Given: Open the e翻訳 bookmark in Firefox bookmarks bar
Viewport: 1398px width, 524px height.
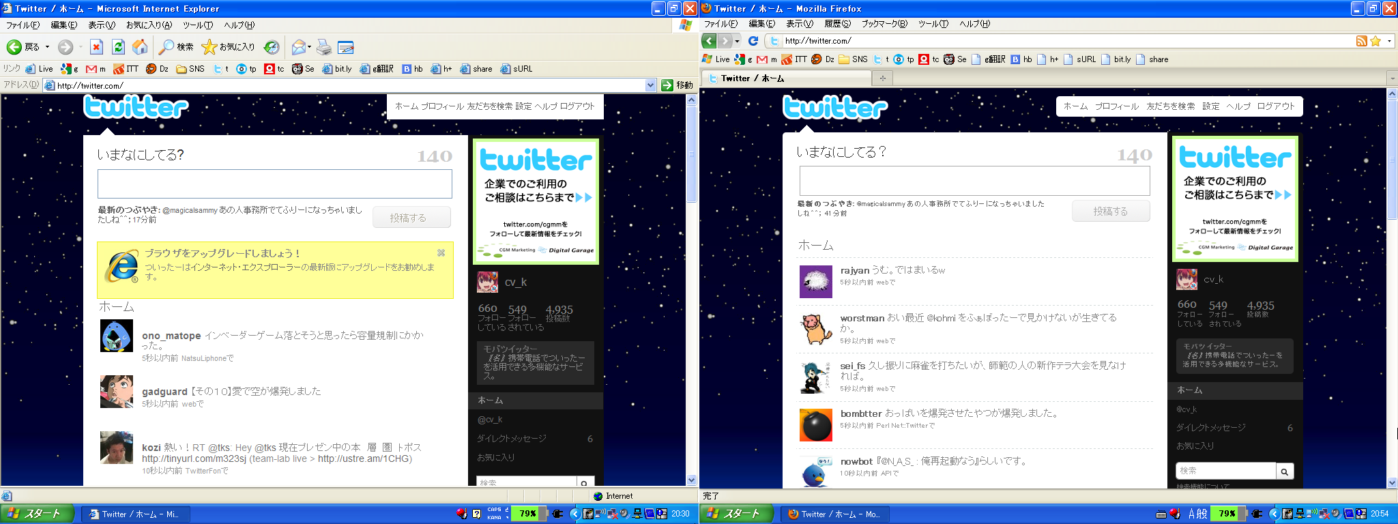Looking at the screenshot, I should click(x=989, y=59).
